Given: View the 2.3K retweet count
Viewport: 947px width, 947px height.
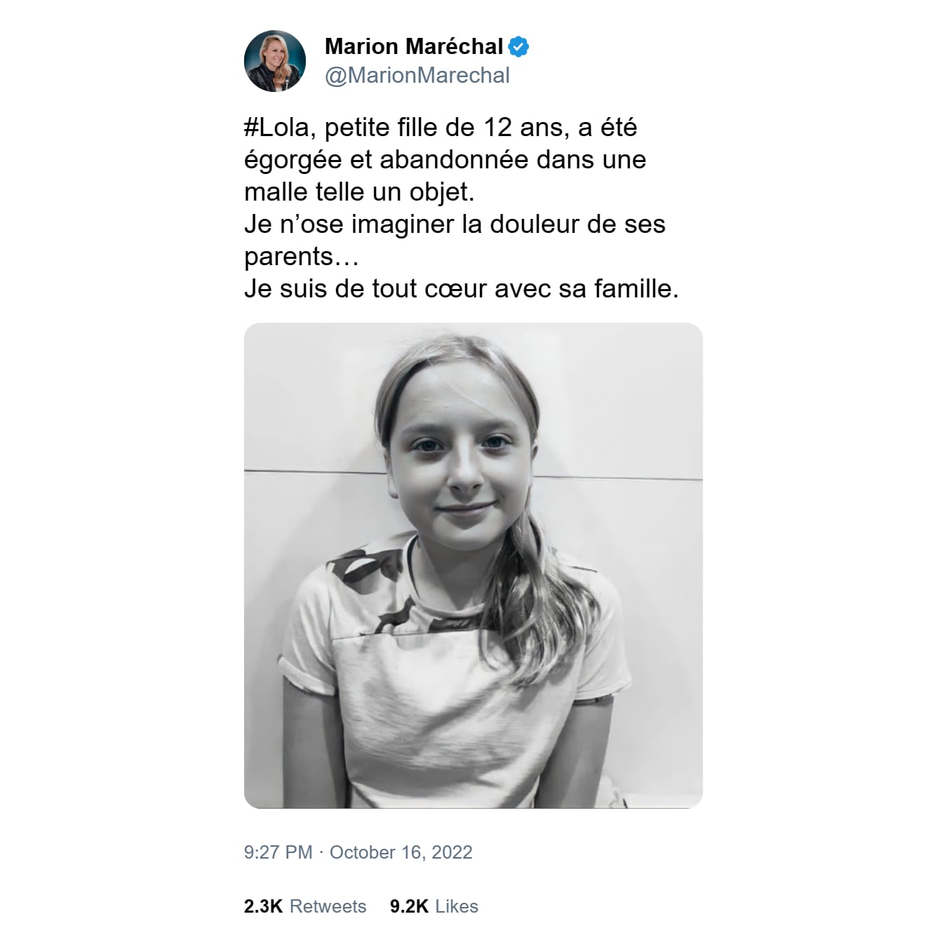Looking at the screenshot, I should point(263,906).
